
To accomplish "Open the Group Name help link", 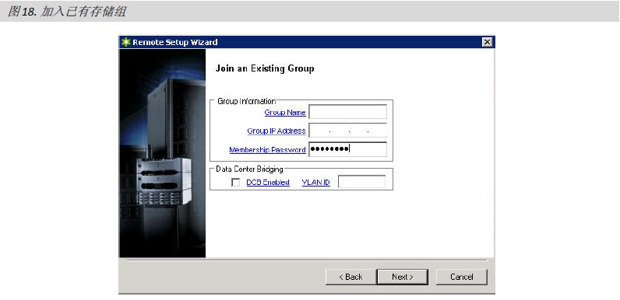I will coord(285,113).
